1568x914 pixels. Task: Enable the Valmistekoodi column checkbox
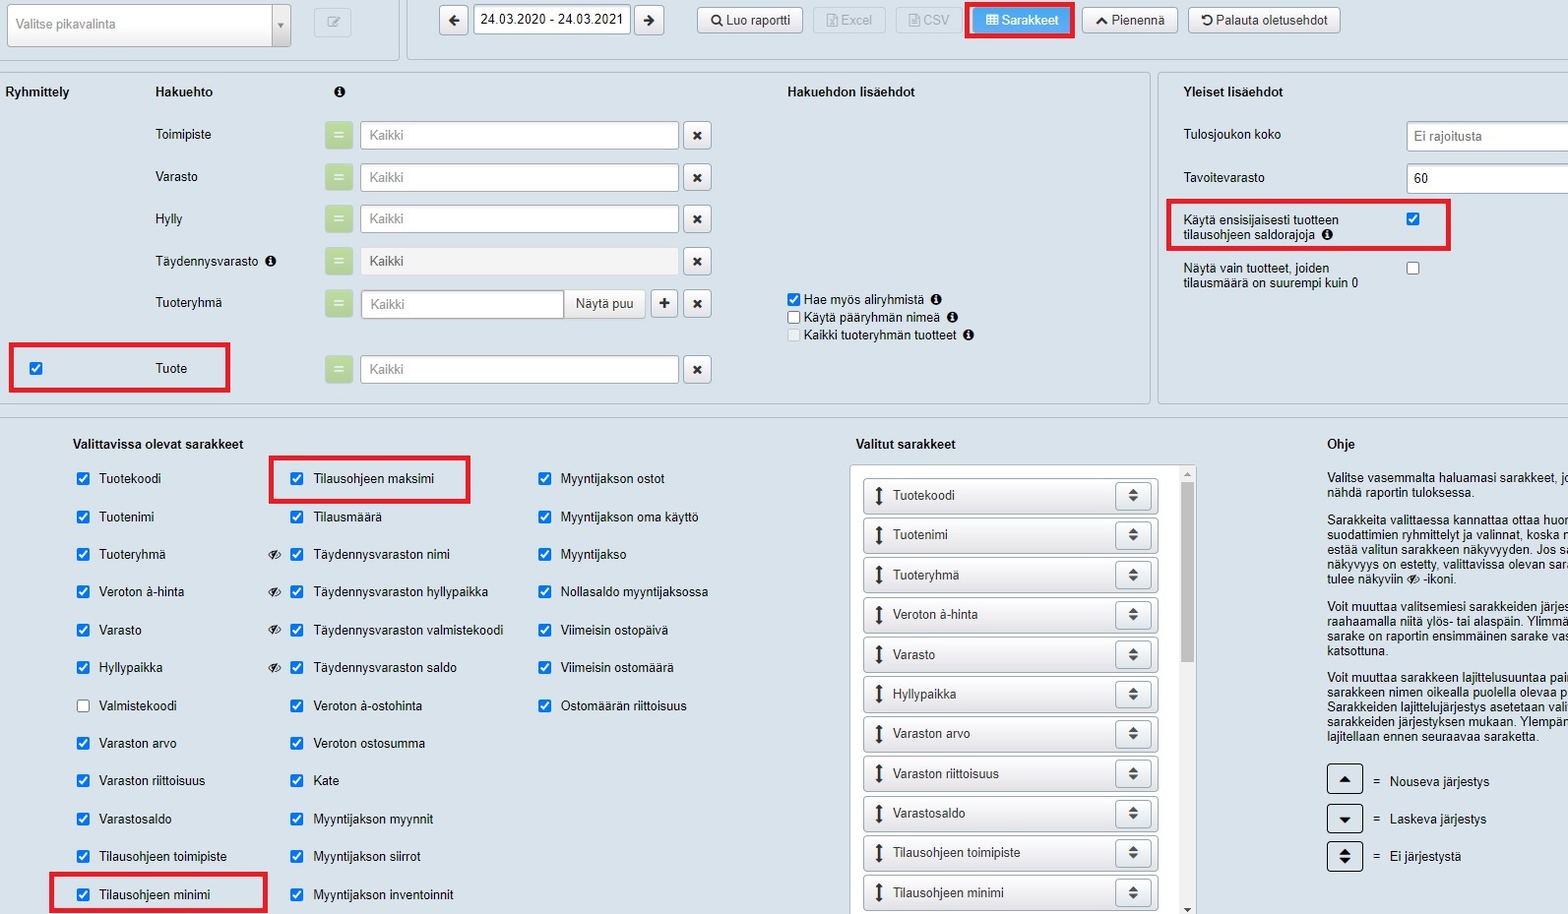[x=84, y=706]
